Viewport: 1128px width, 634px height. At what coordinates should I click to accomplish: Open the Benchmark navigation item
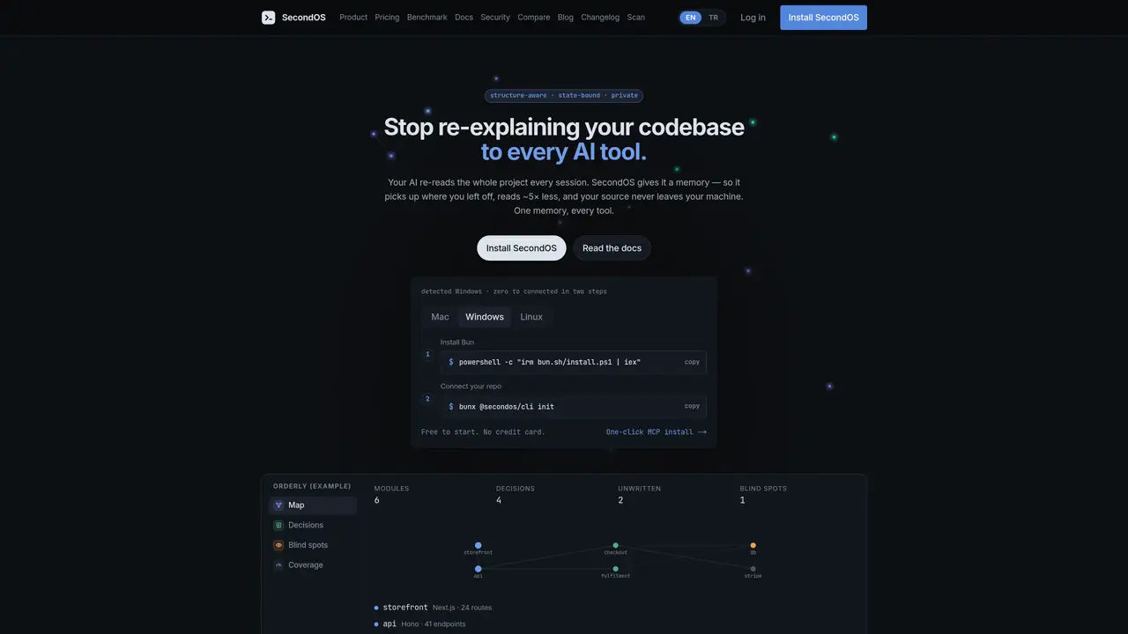coord(427,18)
